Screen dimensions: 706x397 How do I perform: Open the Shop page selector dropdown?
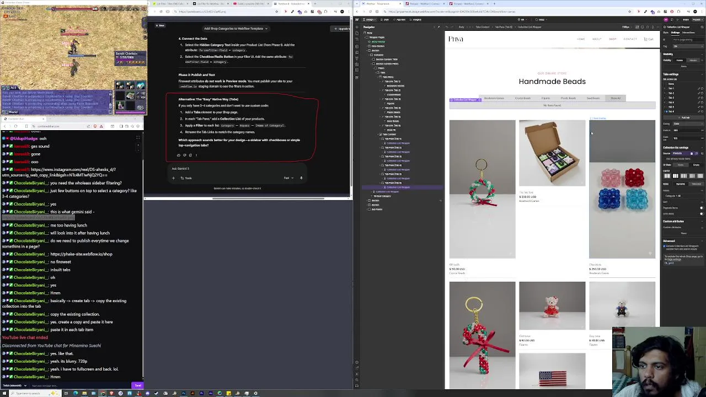tap(541, 19)
